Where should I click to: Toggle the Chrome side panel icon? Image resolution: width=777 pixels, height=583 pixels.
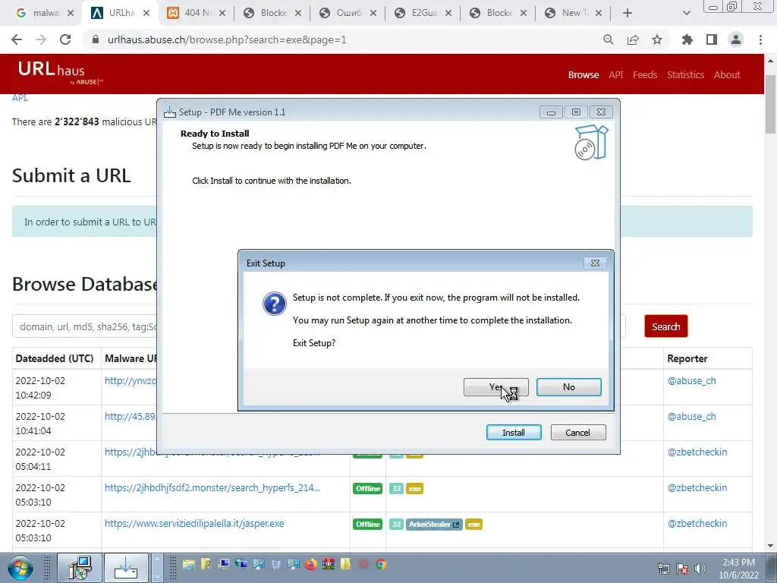pyautogui.click(x=712, y=39)
